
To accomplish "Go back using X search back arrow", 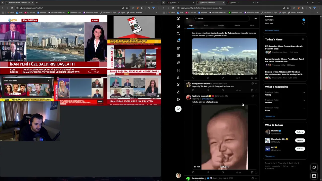I will 187,18.
